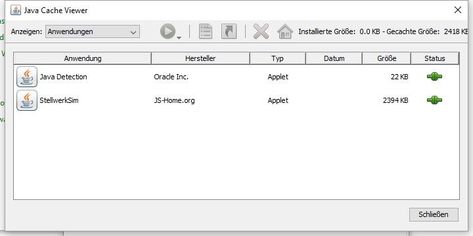Sort by the Datum column header
Screen dimensions: 473x236
point(334,58)
